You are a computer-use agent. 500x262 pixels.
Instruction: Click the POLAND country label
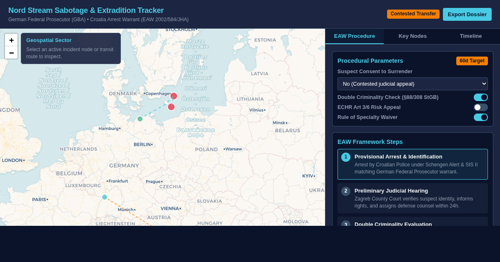[x=206, y=149]
